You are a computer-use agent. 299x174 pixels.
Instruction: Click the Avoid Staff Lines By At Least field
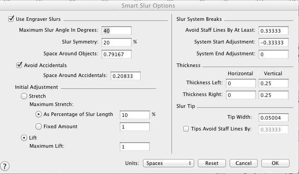click(274, 31)
